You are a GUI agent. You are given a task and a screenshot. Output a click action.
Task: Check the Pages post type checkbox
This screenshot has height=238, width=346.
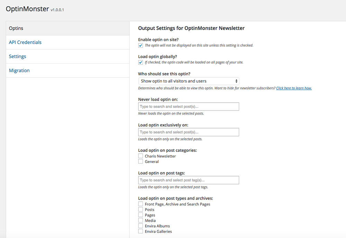coord(140,215)
